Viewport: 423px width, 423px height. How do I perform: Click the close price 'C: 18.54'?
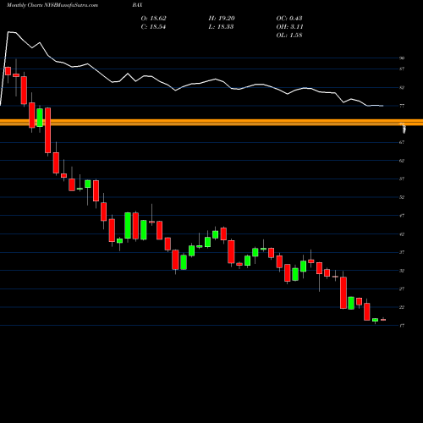[153, 27]
